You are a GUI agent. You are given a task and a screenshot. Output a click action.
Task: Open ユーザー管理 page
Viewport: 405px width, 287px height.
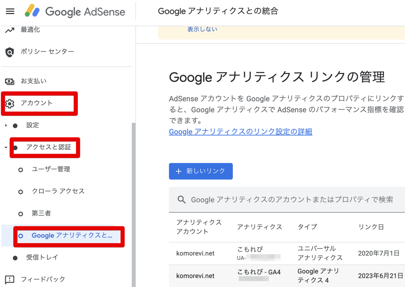(x=51, y=169)
